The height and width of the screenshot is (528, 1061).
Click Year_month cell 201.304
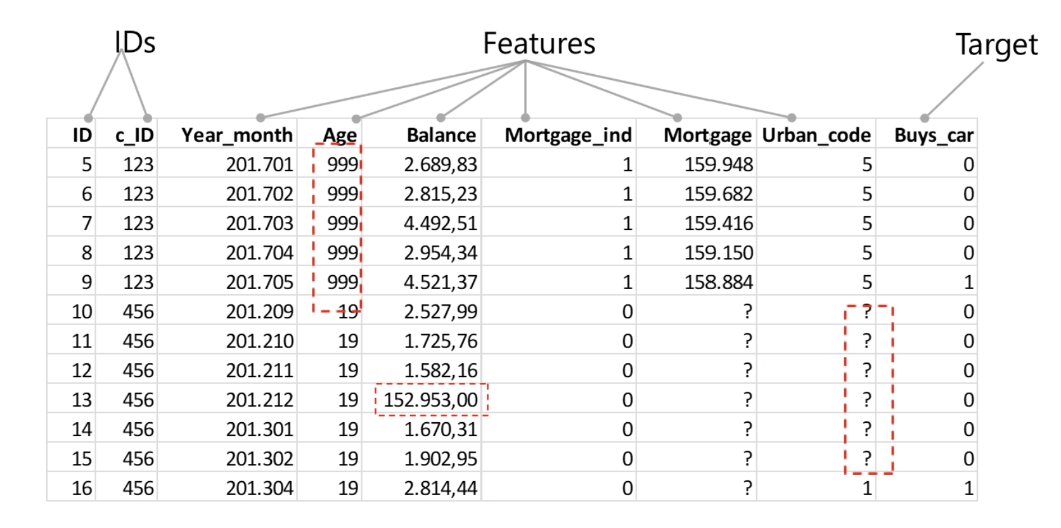tap(260, 488)
